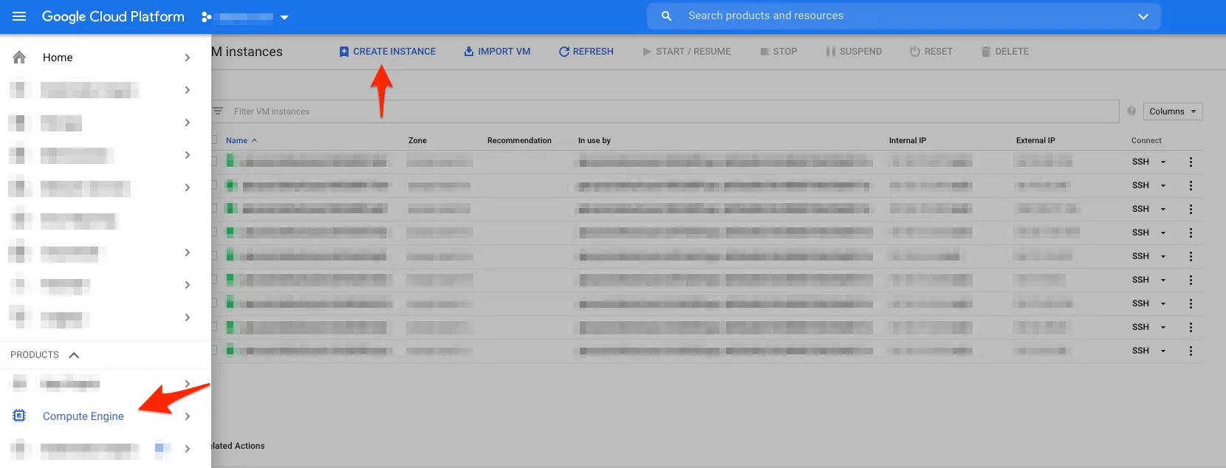Click the Internal IP column header
Viewport: 1226px width, 468px height.
(908, 140)
